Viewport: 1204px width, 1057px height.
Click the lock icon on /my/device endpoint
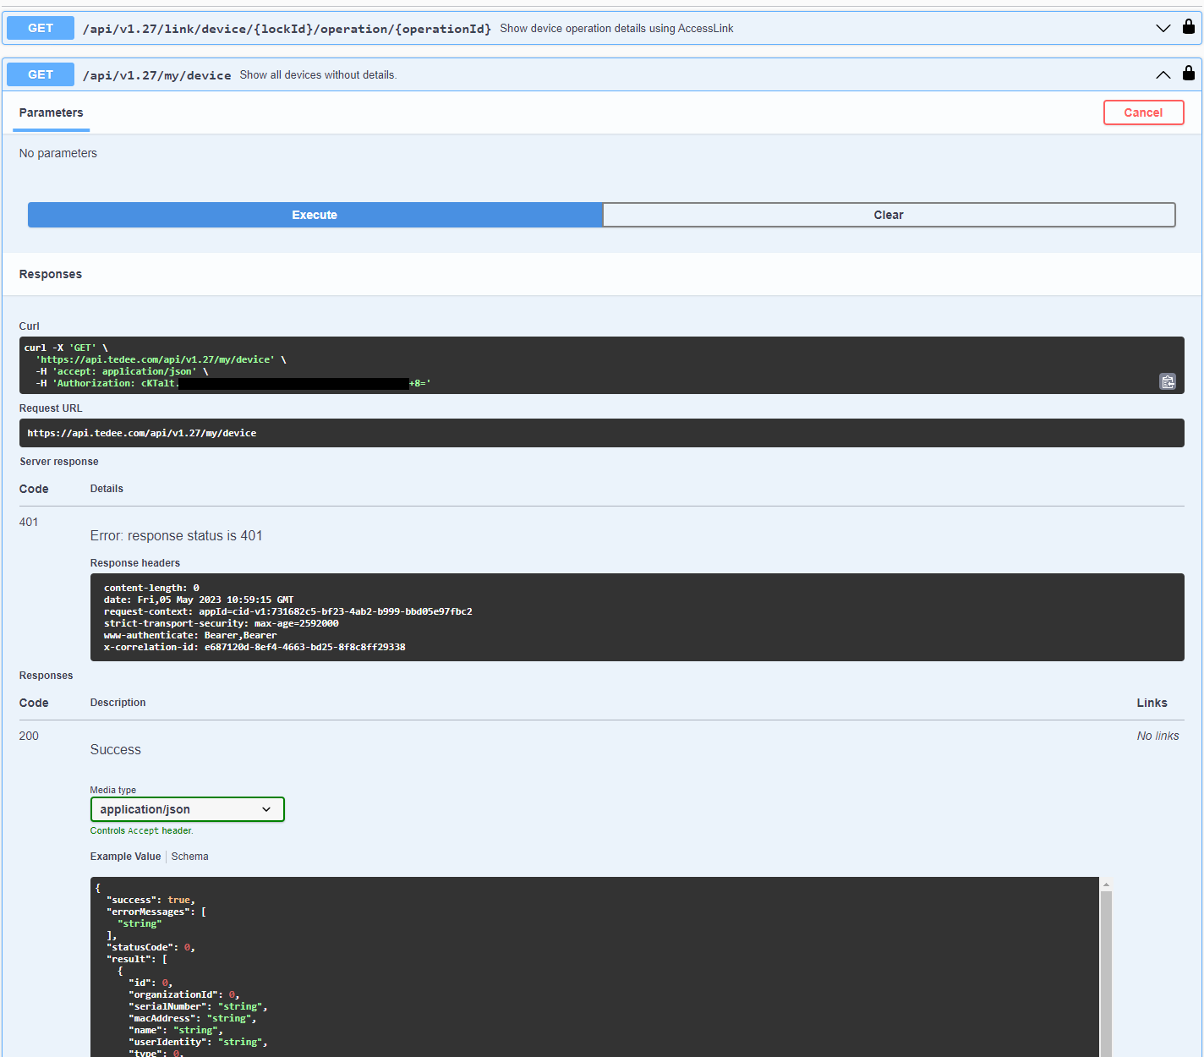click(1188, 74)
